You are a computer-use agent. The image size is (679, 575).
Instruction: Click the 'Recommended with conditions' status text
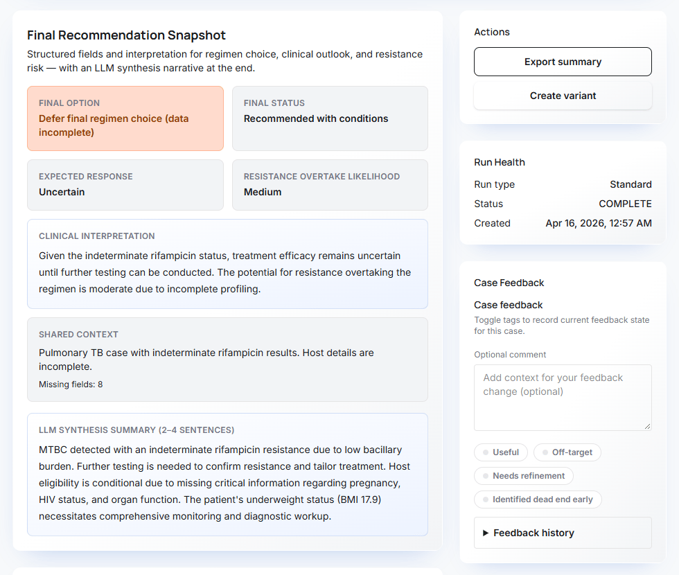click(316, 118)
